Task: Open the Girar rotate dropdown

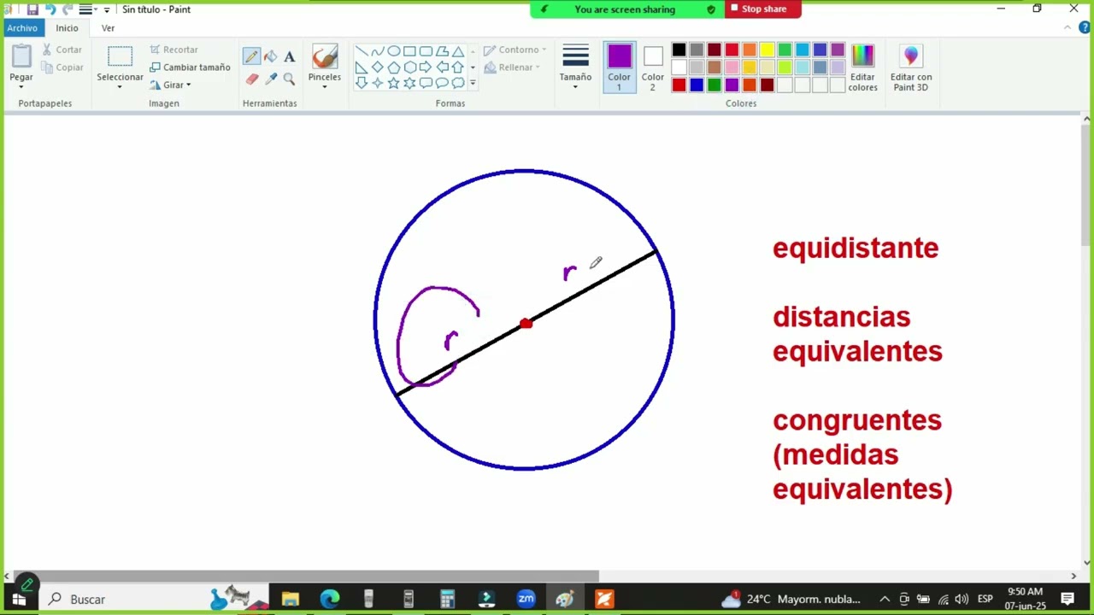Action: click(x=170, y=85)
